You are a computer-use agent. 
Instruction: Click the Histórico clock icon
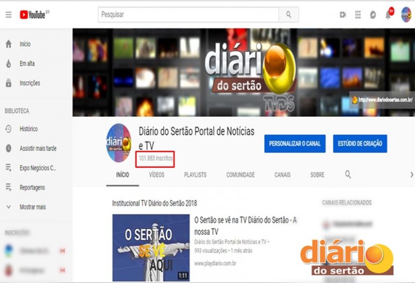tap(9, 129)
